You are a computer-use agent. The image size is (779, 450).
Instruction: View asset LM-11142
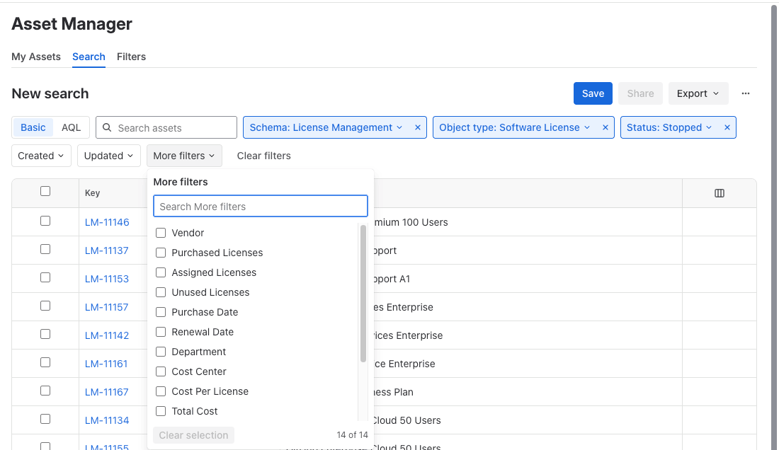(107, 335)
